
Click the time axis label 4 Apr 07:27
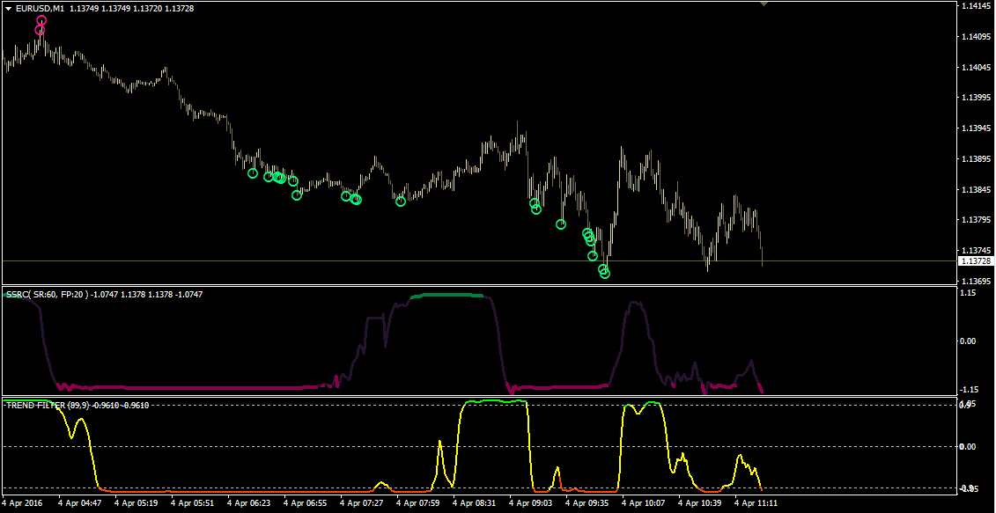pos(363,502)
